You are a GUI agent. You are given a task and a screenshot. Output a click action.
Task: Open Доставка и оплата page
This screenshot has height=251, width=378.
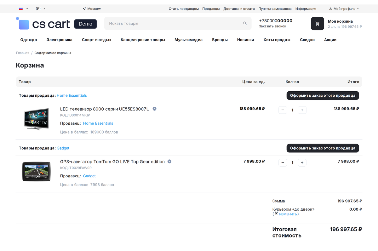click(239, 9)
